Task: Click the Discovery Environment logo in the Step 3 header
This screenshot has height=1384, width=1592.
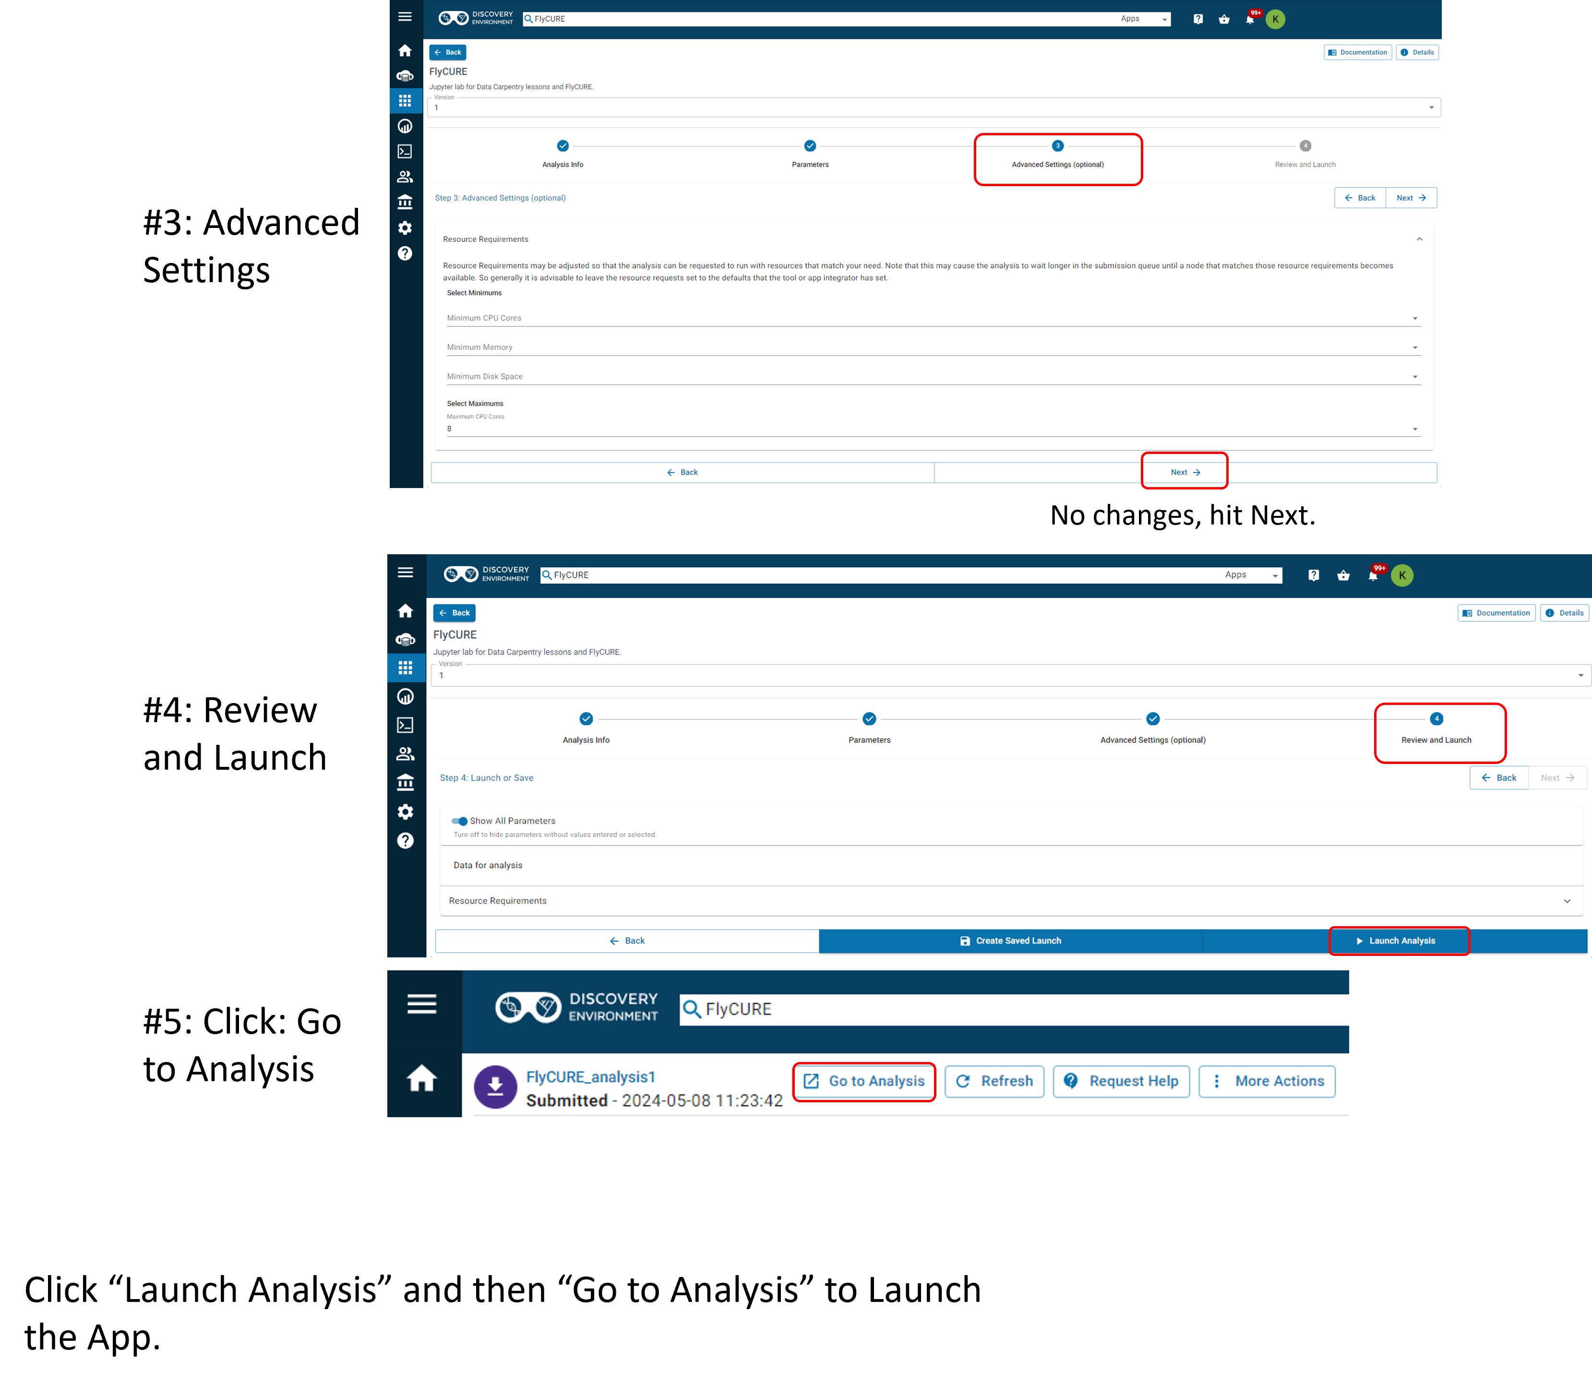Action: tap(476, 18)
